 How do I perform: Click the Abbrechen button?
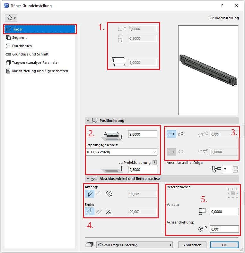point(192,245)
